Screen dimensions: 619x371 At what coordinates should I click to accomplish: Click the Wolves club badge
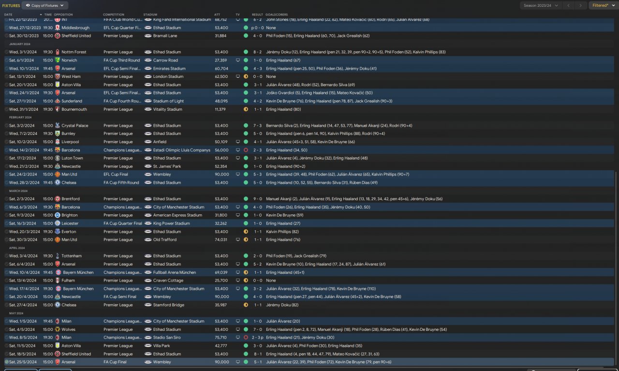click(58, 329)
